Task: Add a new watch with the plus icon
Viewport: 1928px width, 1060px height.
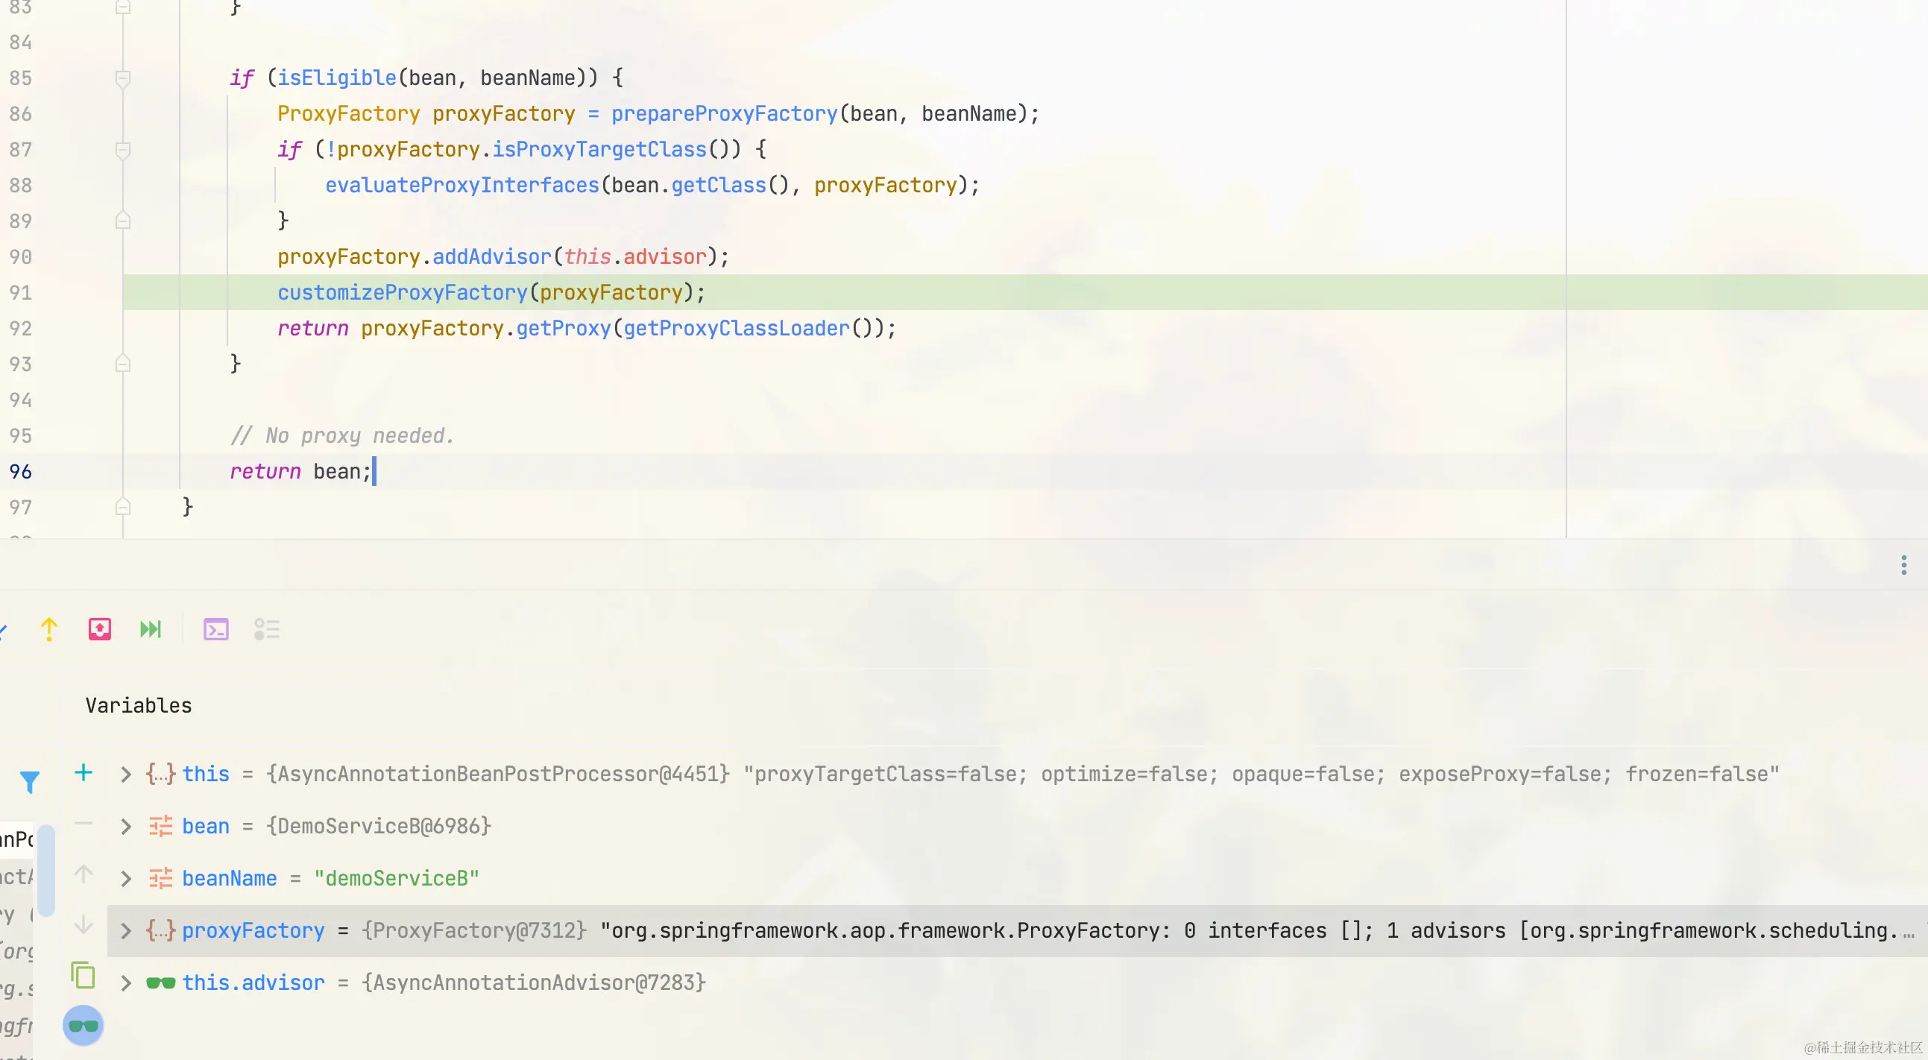Action: coord(83,773)
